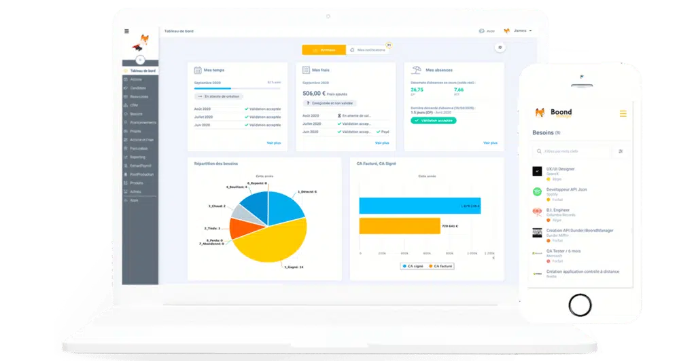This screenshot has width=696, height=361.
Task: Click the Juin 2020 row in Mes frais
Action: [x=346, y=132]
